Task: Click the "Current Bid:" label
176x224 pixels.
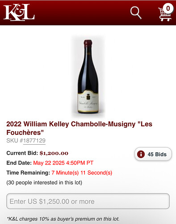Action: (x=22, y=153)
